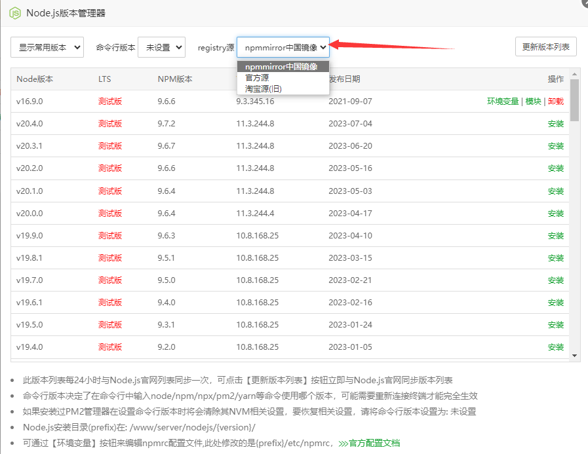Select npmmirror中国镜像 option in list

tap(283, 66)
